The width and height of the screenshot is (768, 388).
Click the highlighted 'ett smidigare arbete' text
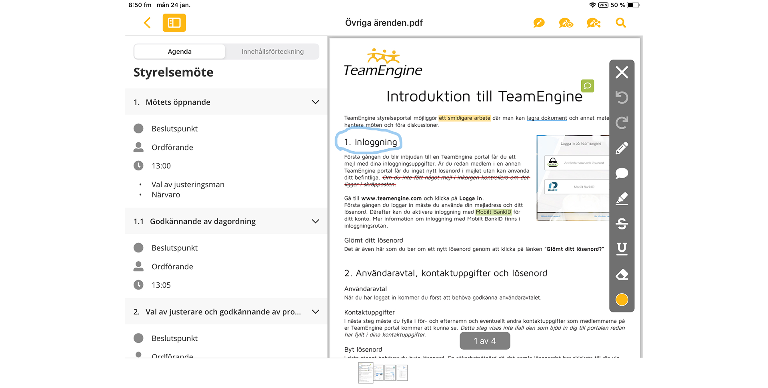coord(464,118)
